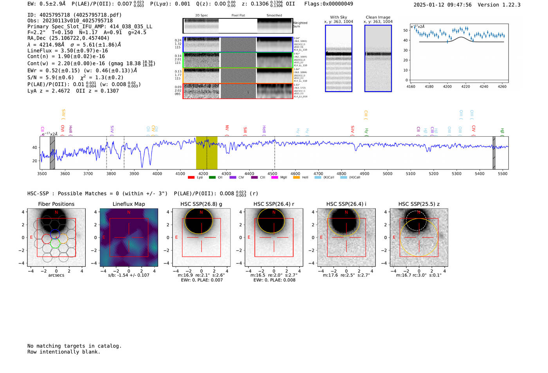Select the Weighted Sum 2D Spec panel

pos(201,25)
